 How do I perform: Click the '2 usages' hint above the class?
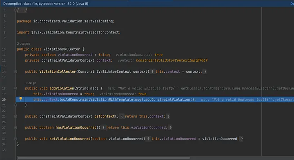(23, 44)
